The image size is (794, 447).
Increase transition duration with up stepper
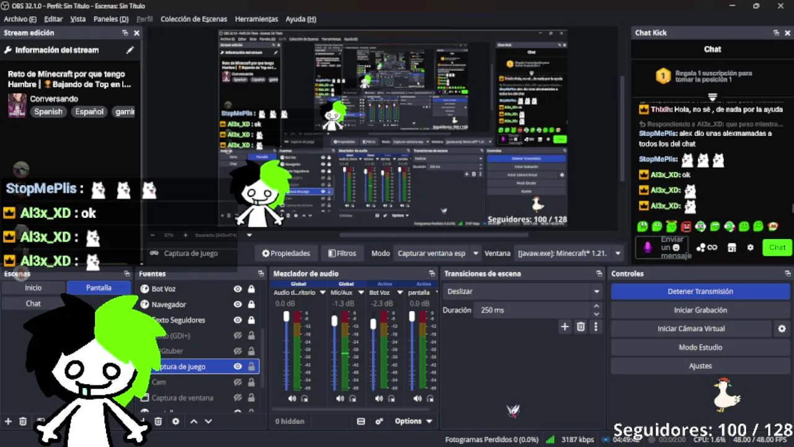[597, 306]
